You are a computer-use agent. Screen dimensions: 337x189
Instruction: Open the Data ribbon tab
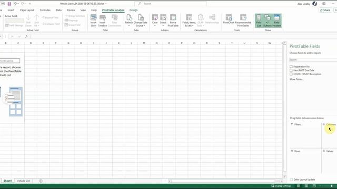pyautogui.click(x=58, y=10)
